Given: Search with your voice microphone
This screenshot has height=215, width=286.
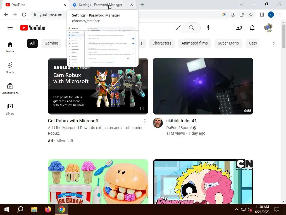Looking at the screenshot, I should coord(208,28).
